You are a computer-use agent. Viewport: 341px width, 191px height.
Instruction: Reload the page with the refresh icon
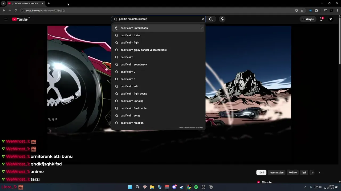coord(16,10)
